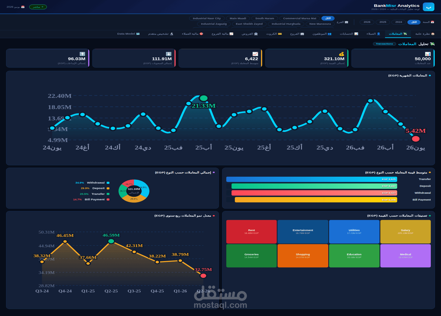
Task: Select the 2024 year filter chip
Action: (x=399, y=22)
